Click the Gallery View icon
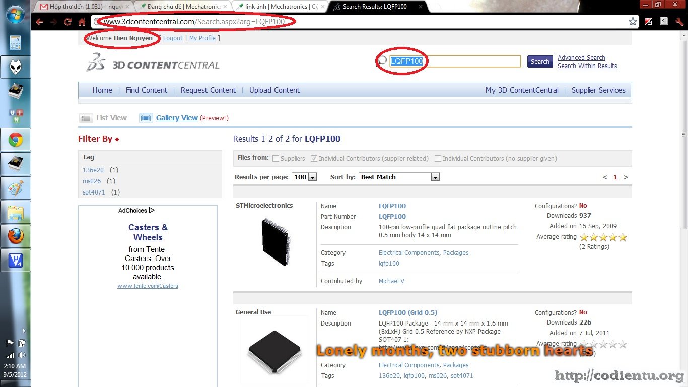The width and height of the screenshot is (688, 387). [x=146, y=118]
